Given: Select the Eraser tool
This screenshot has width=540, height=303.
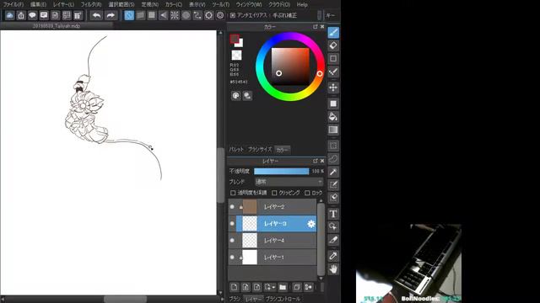Looking at the screenshot, I should 333,45.
